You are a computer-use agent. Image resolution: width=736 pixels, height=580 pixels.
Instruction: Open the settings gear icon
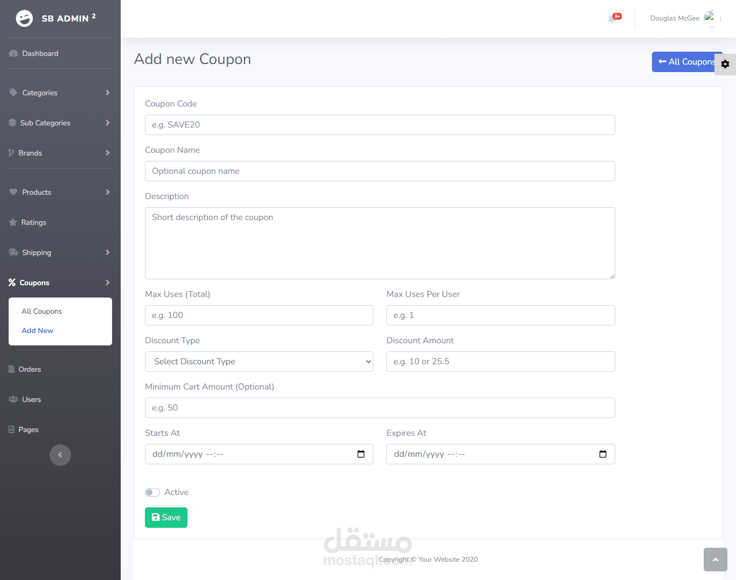(x=725, y=64)
